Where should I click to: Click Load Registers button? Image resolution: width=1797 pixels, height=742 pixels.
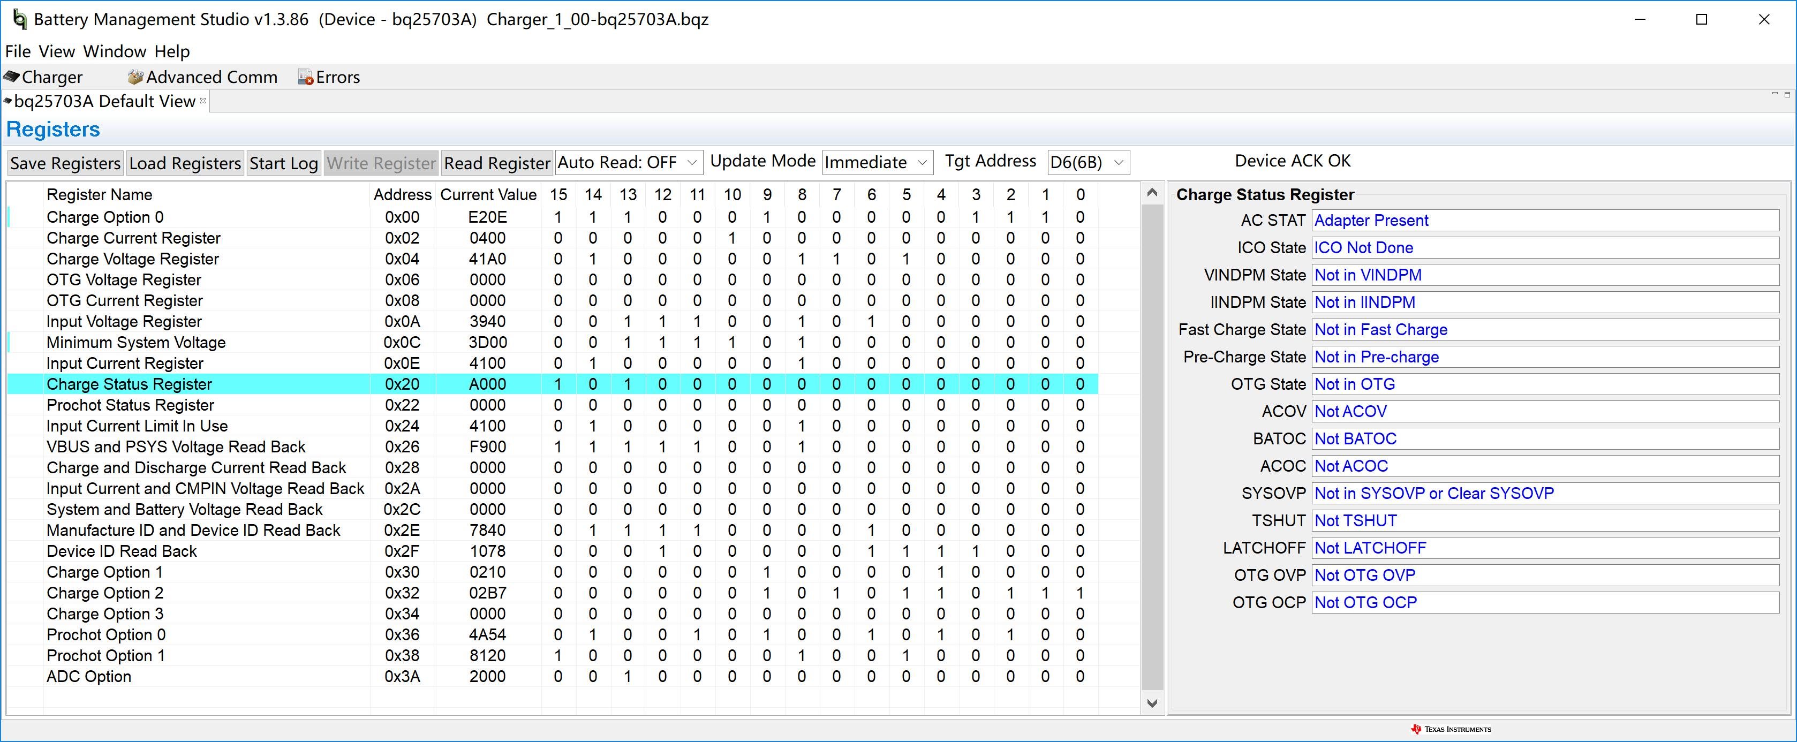click(185, 163)
